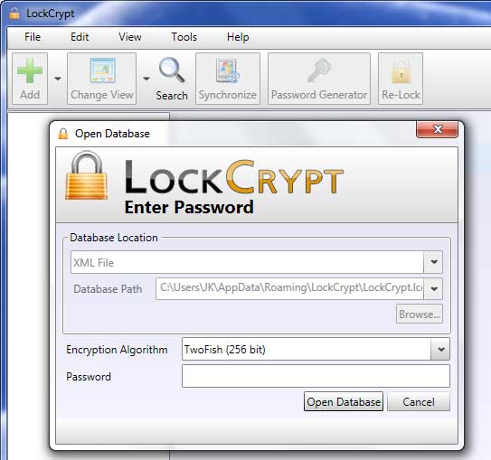
Task: Open the Change View toolbar icon
Action: tap(102, 70)
